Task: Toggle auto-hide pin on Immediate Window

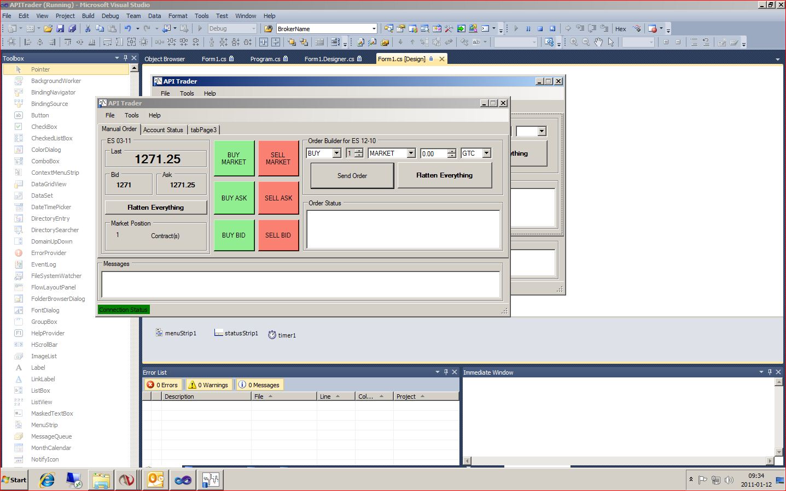Action: tap(770, 372)
